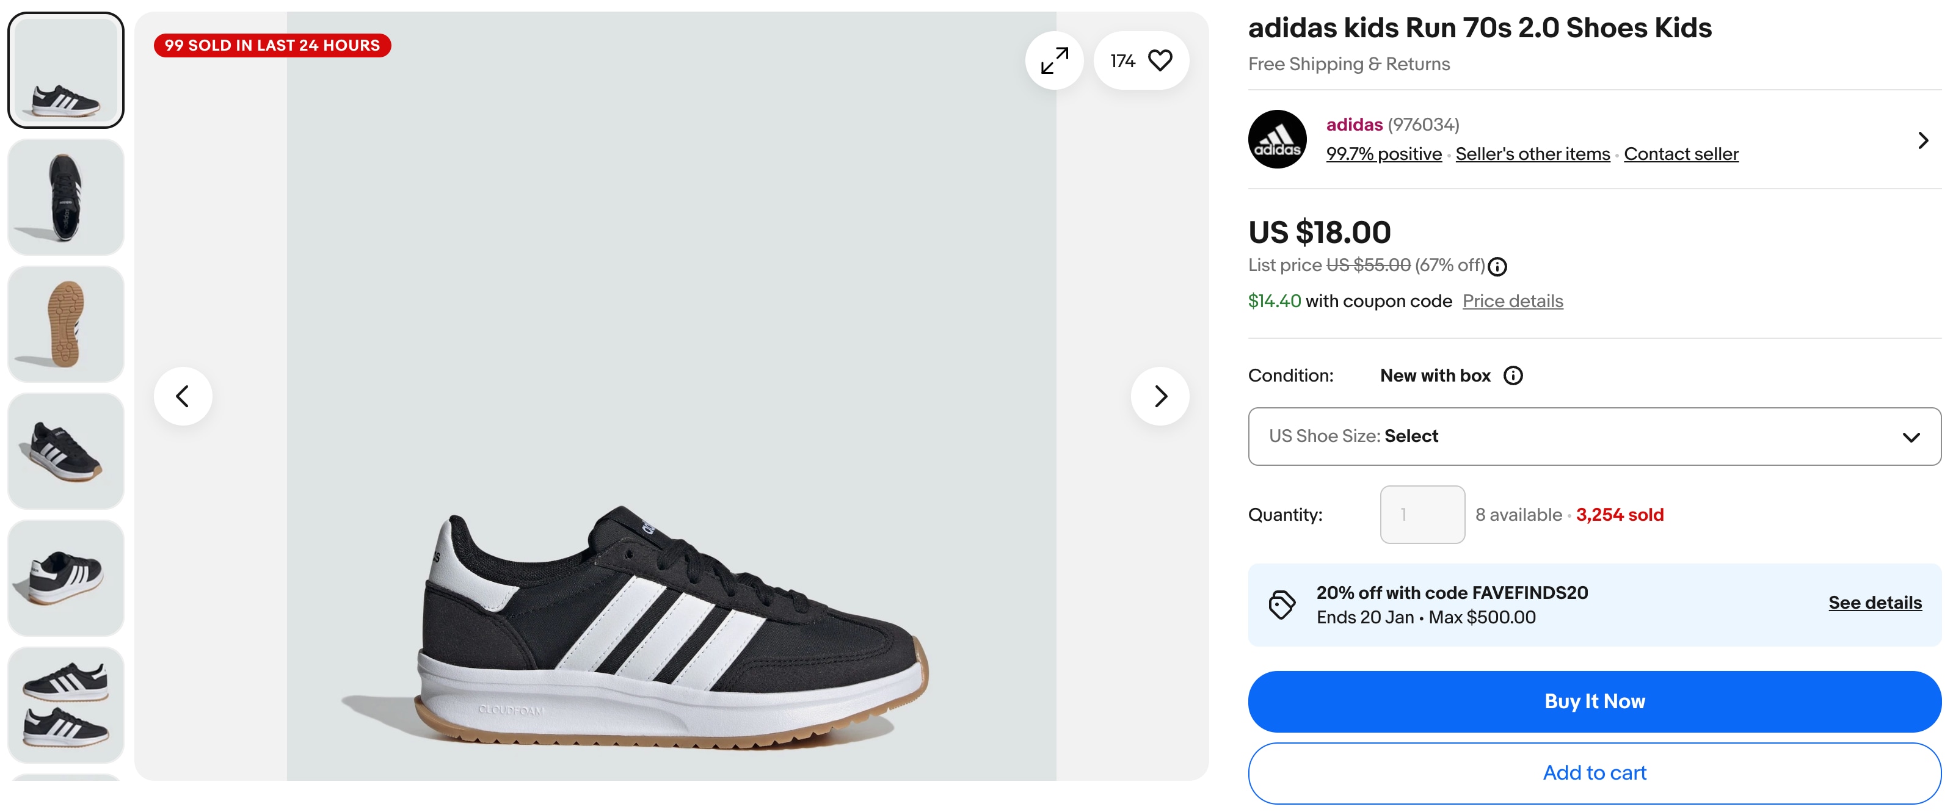Click the adidas seller logo
This screenshot has width=1953, height=812.
click(x=1277, y=139)
